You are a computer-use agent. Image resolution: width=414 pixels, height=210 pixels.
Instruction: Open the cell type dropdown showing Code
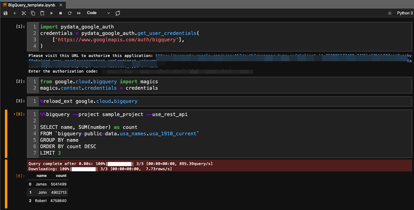pyautogui.click(x=98, y=13)
